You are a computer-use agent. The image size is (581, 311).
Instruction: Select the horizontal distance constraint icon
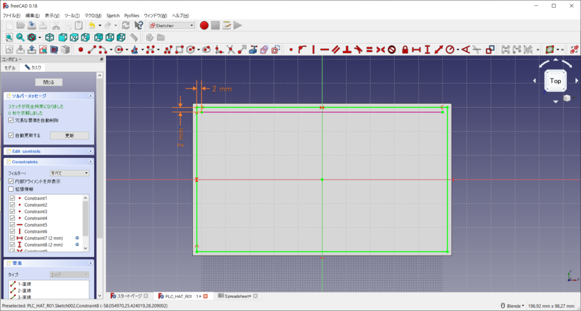[x=416, y=50]
